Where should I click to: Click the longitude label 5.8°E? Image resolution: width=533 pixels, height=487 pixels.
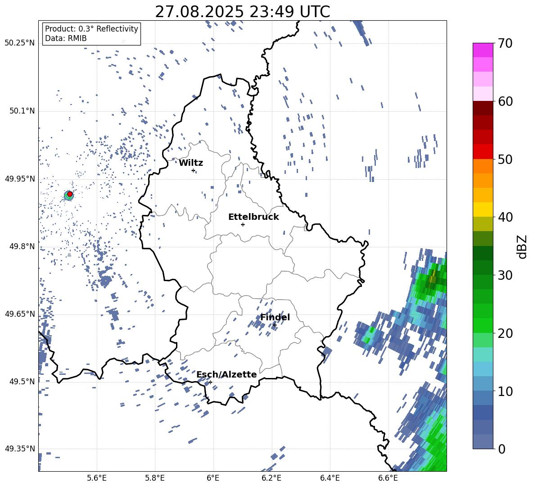tap(155, 478)
